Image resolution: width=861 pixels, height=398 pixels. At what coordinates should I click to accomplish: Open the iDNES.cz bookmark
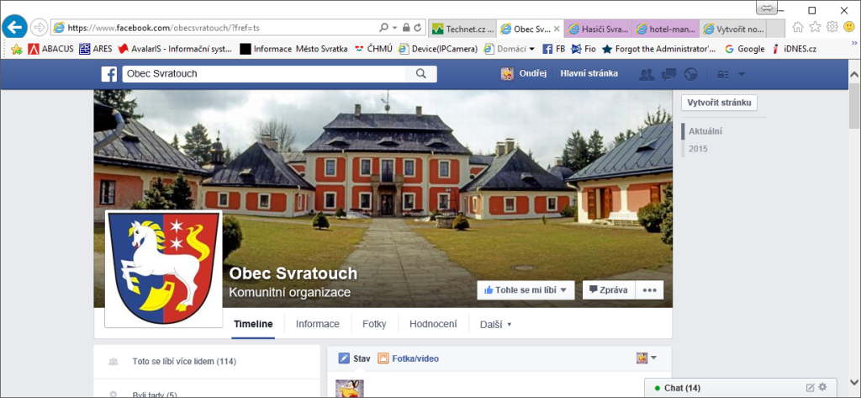click(794, 49)
